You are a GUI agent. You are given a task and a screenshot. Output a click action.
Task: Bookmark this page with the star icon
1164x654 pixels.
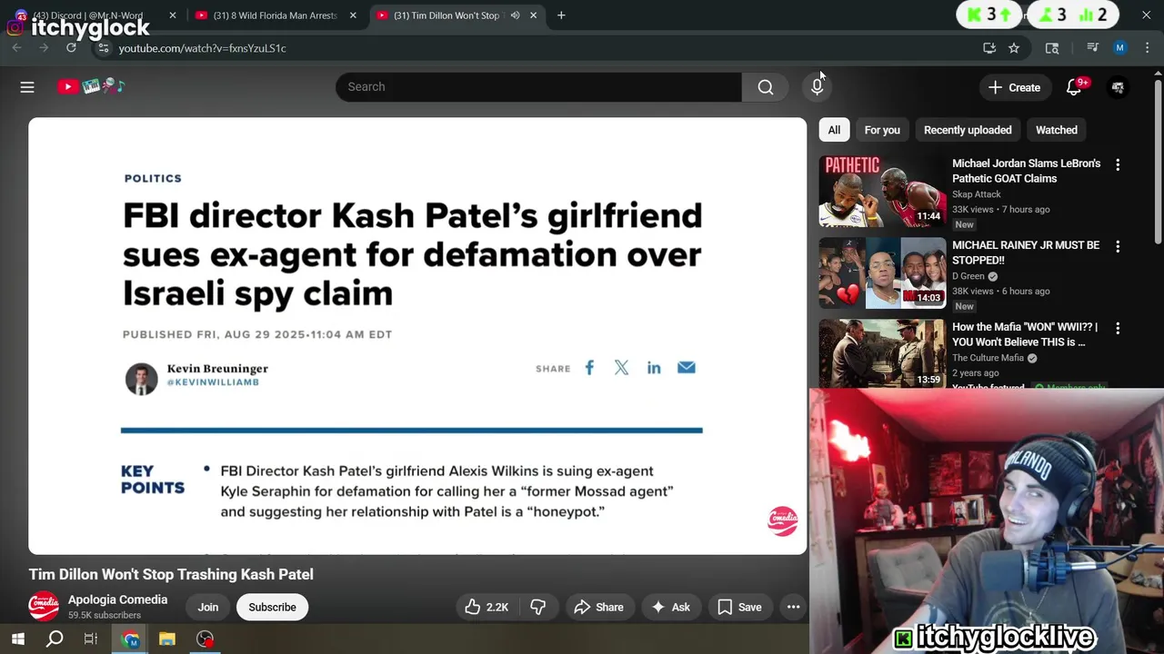[1014, 48]
